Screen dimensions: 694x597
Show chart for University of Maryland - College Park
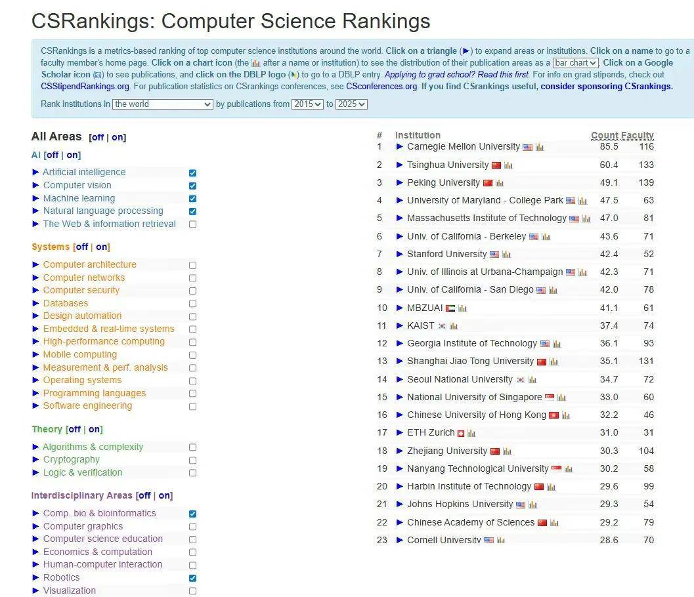point(582,201)
